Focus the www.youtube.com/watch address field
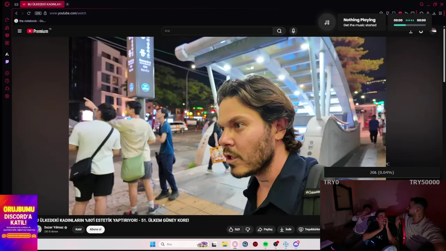The width and height of the screenshot is (446, 251). [x=68, y=13]
